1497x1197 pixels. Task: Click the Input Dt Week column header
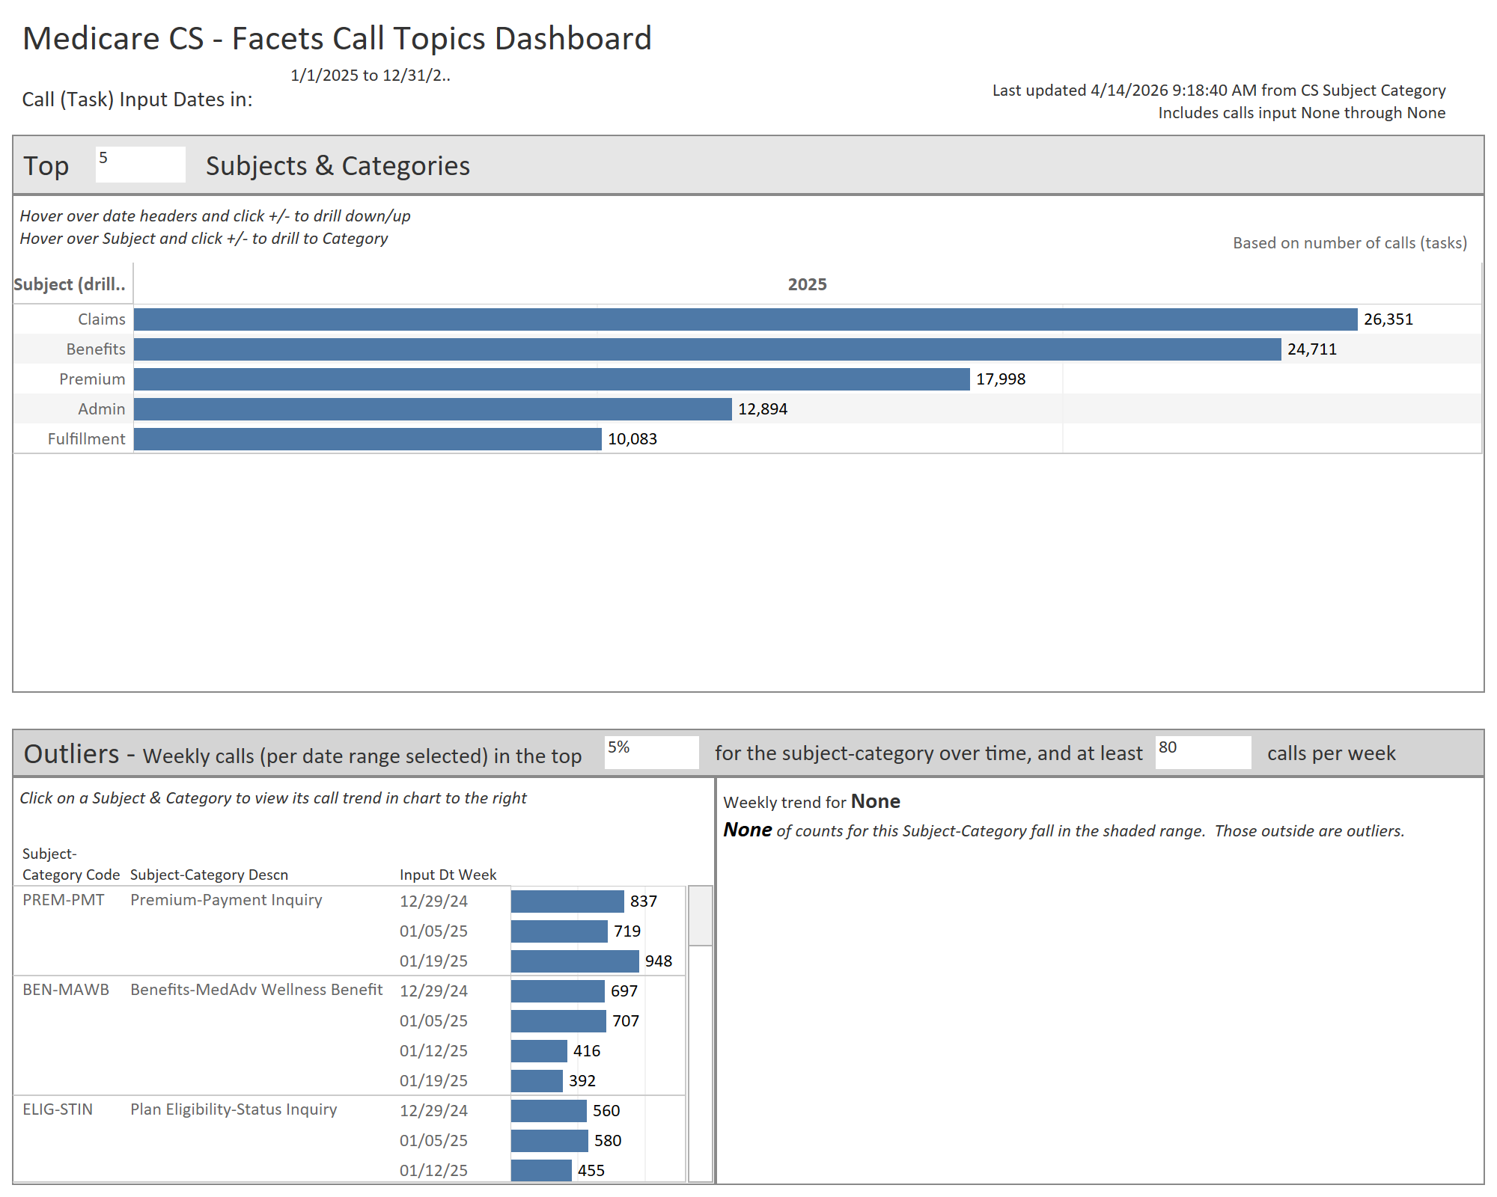click(x=448, y=875)
